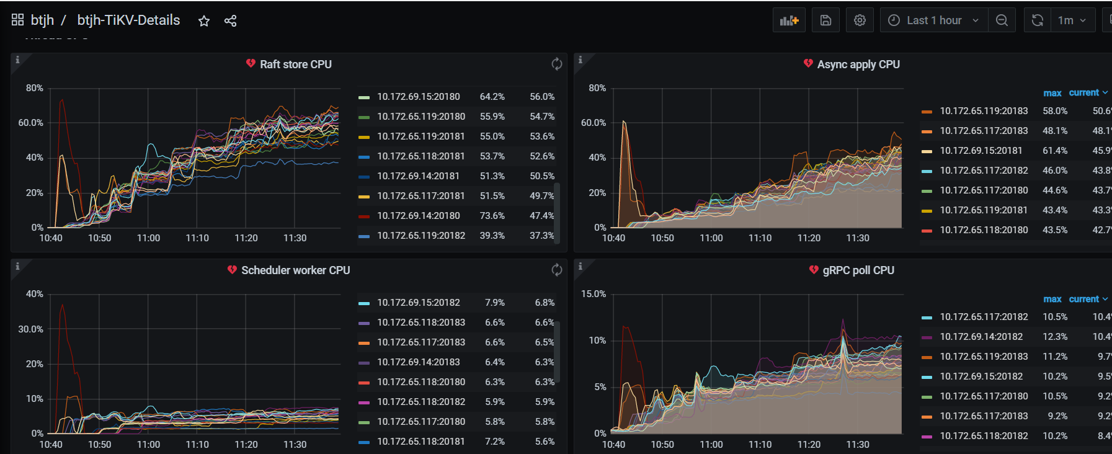Viewport: 1112px width, 454px height.
Task: Click the Add panel icon
Action: click(789, 20)
